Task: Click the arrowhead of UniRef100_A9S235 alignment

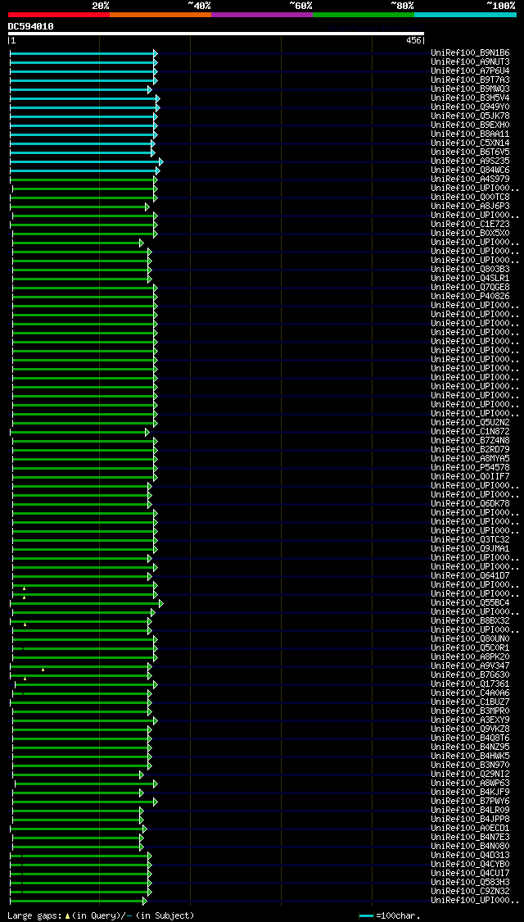Action: (x=161, y=161)
